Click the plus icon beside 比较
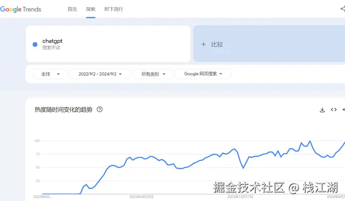This screenshot has width=345, height=201. click(x=204, y=45)
